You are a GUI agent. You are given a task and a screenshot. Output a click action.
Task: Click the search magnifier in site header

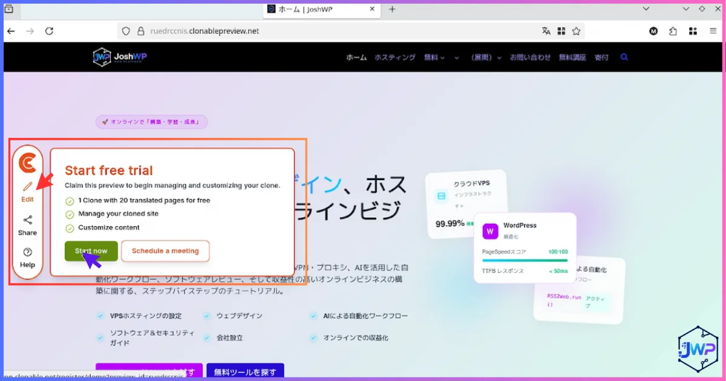624,57
